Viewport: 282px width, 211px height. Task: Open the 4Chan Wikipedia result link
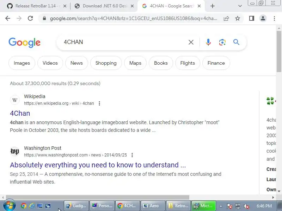tap(20, 113)
